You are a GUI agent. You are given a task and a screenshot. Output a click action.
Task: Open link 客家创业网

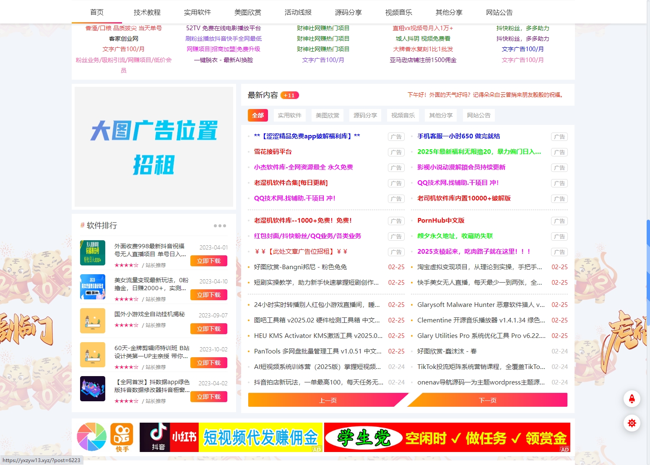[x=124, y=39]
